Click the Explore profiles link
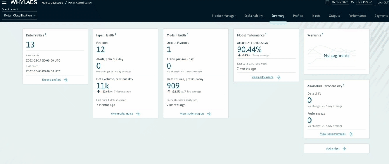This screenshot has width=389, height=164. 51,79
